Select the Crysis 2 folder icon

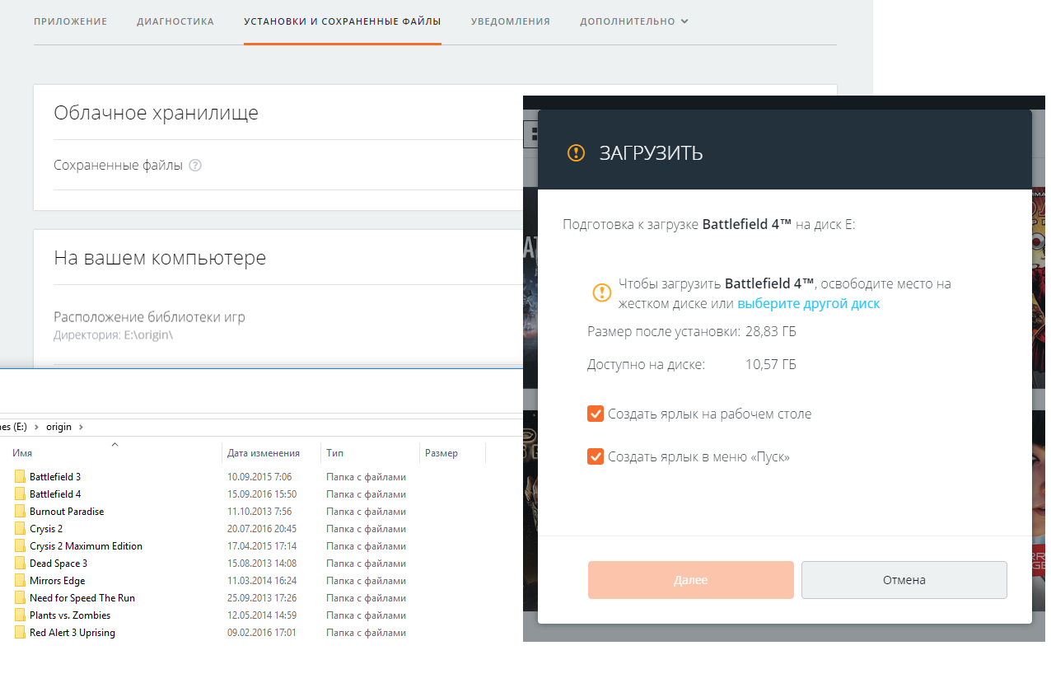point(21,528)
